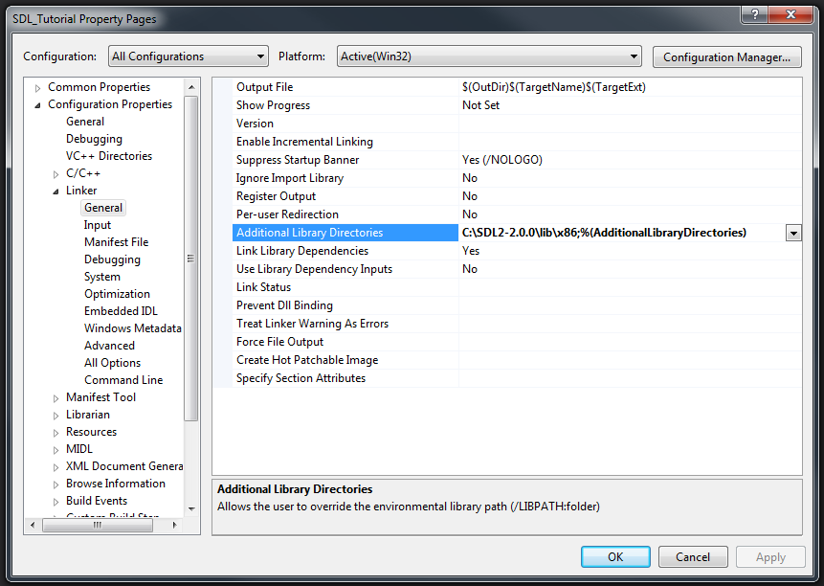The image size is (824, 586).
Task: Open the Configuration dropdown
Action: click(188, 56)
